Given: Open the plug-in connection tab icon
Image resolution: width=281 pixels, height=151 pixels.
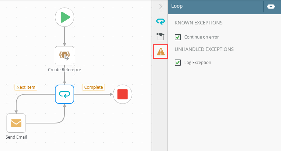Looking at the screenshot, I should coord(161,36).
